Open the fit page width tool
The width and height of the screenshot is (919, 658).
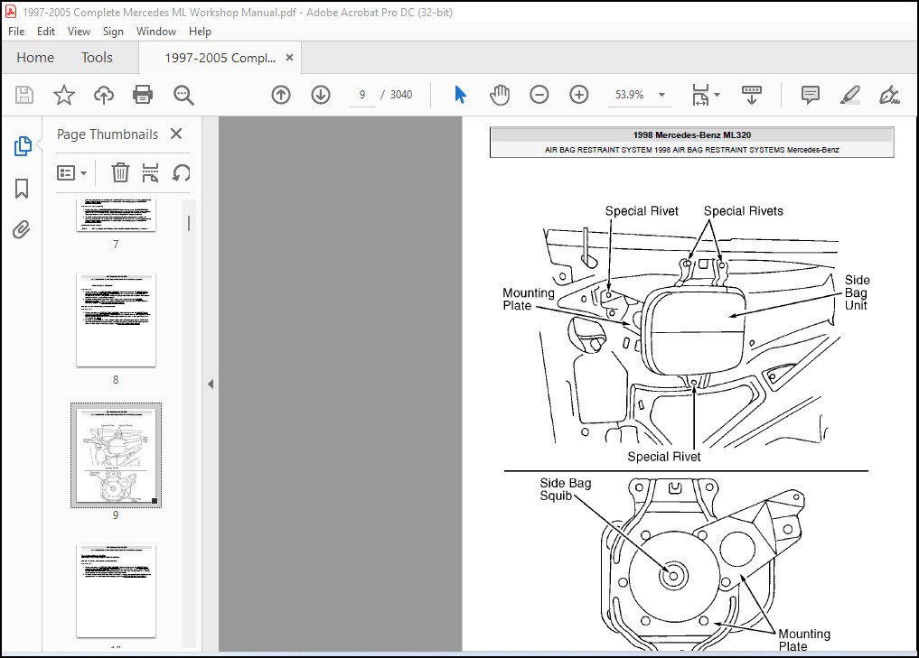point(700,95)
